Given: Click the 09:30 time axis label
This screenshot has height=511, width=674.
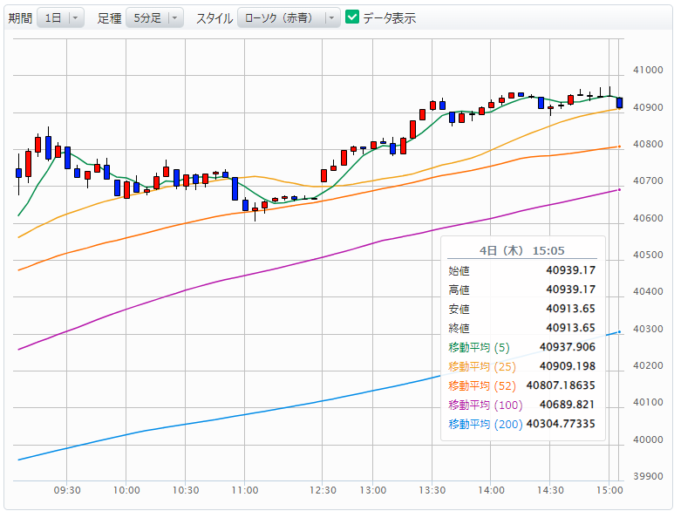Looking at the screenshot, I should click(67, 489).
